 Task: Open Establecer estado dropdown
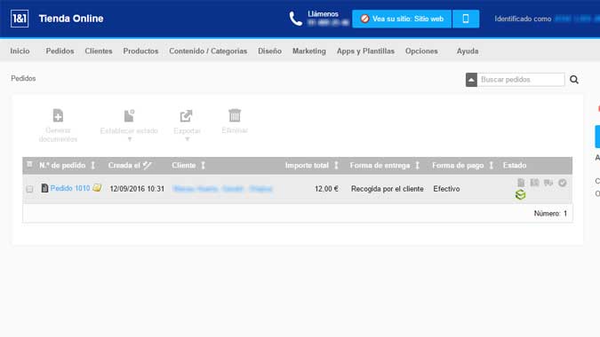(129, 126)
